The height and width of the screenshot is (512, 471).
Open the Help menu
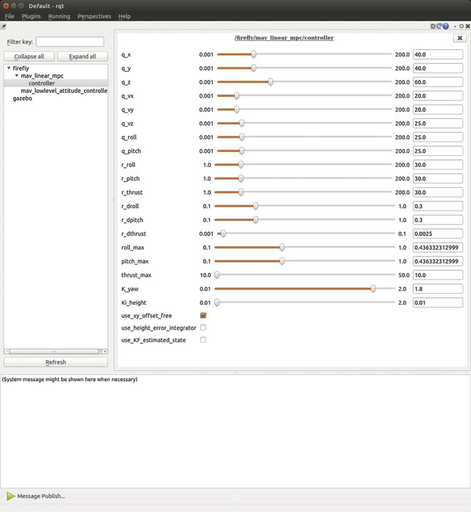pos(125,17)
